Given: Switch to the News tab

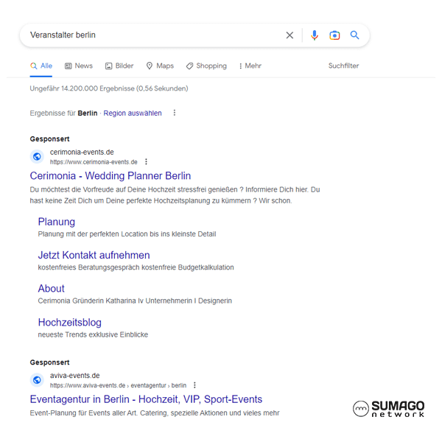Looking at the screenshot, I should [x=79, y=66].
